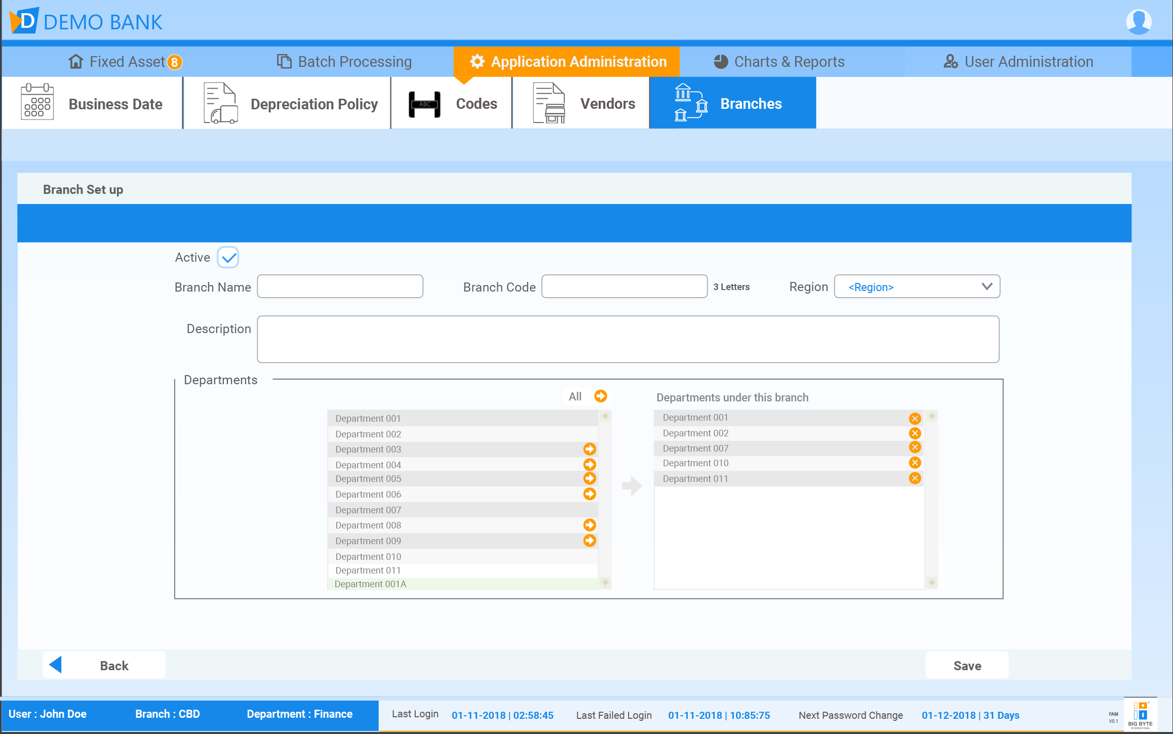Save the branch setup
1173x734 pixels.
(966, 665)
